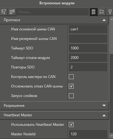
Task: Click the key icon in toolbar
Action: 110,12
